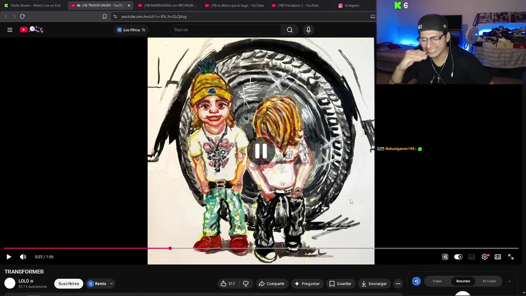Download the video via Descargar
Viewport: 526px width, 296px height.
tap(374, 284)
